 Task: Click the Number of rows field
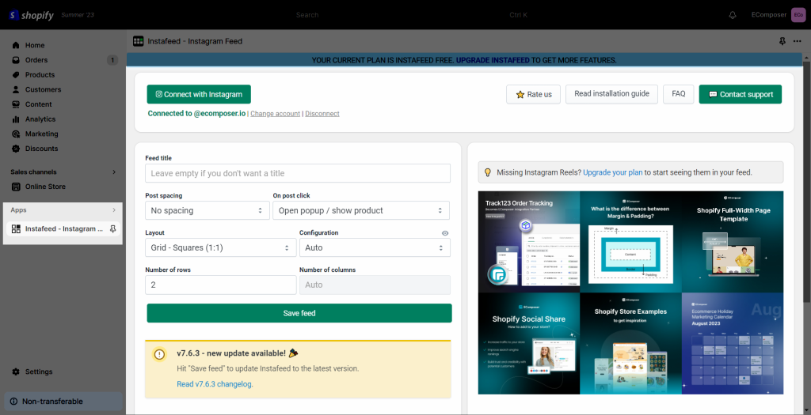coord(221,285)
